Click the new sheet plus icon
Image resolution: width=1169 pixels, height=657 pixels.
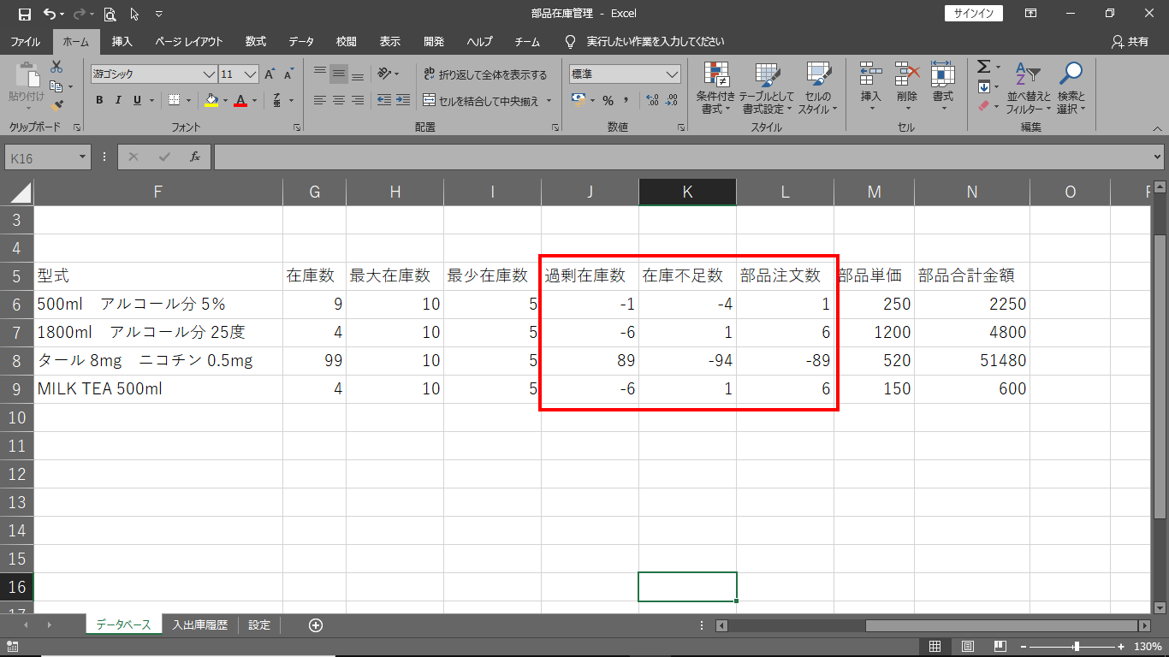pos(316,625)
